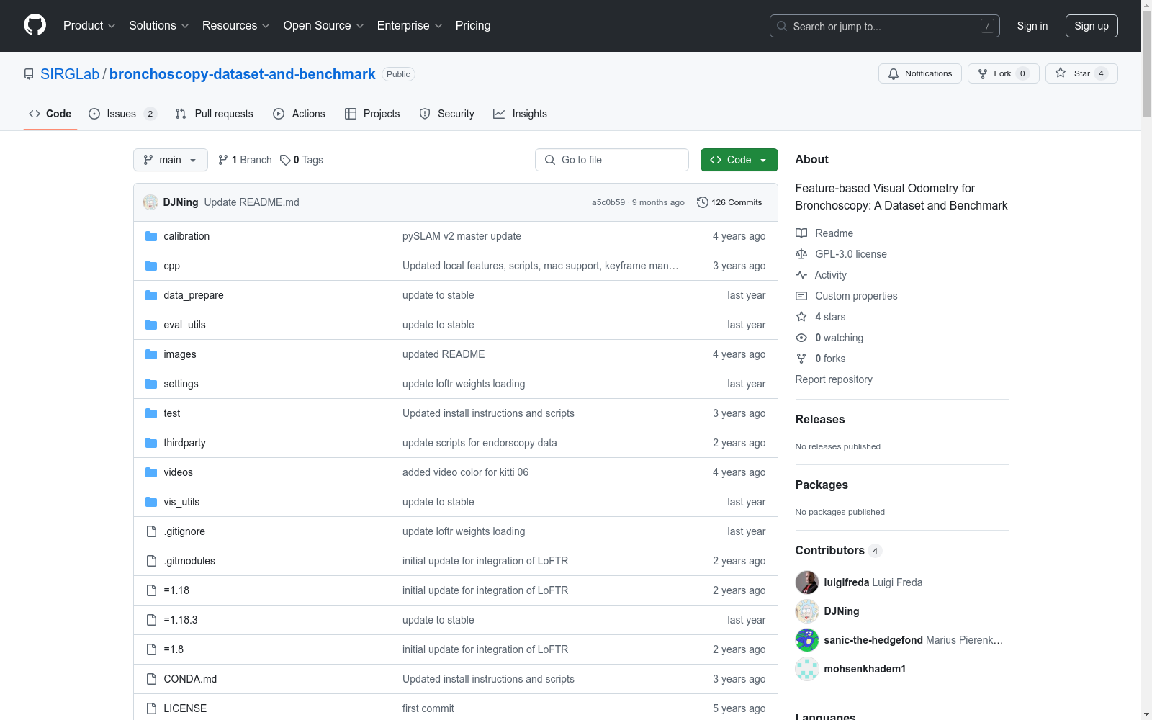Click the Custom properties icon

[801, 296]
